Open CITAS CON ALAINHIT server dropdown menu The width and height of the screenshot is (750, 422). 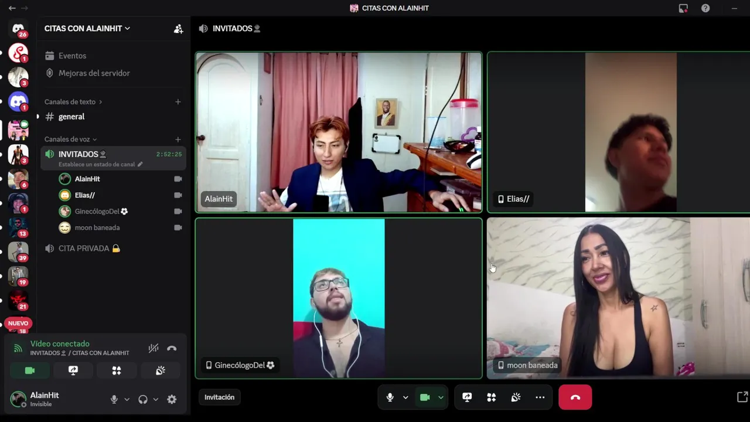click(87, 28)
